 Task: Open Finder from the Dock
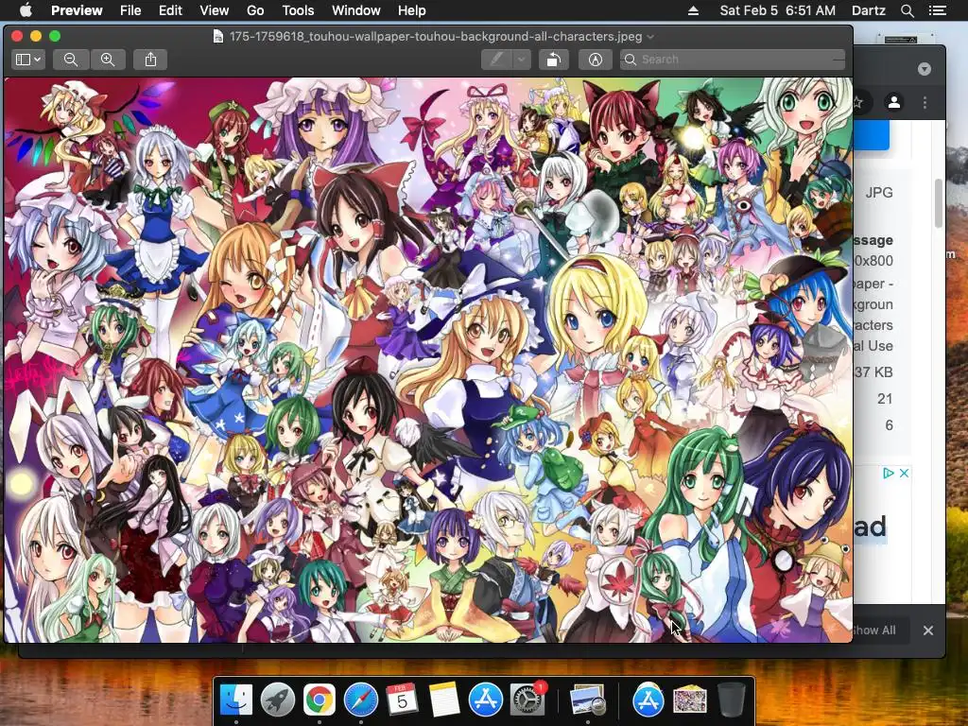click(x=236, y=700)
